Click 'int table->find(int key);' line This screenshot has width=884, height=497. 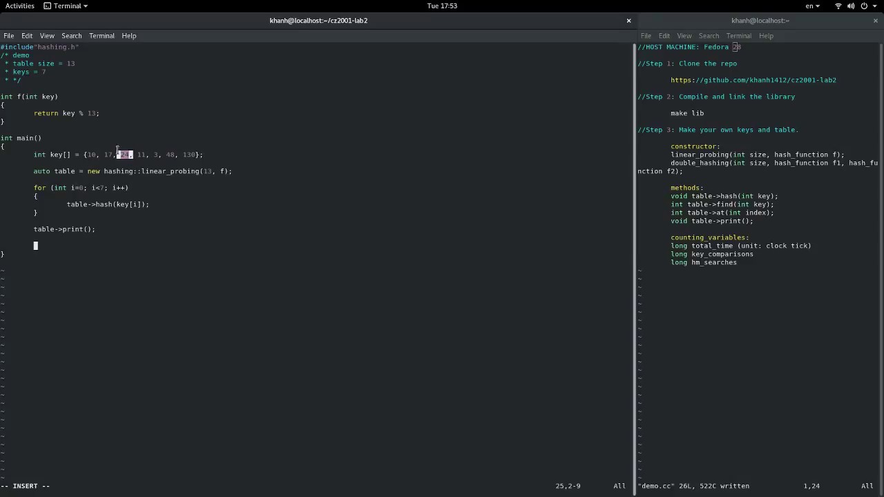pyautogui.click(x=722, y=204)
